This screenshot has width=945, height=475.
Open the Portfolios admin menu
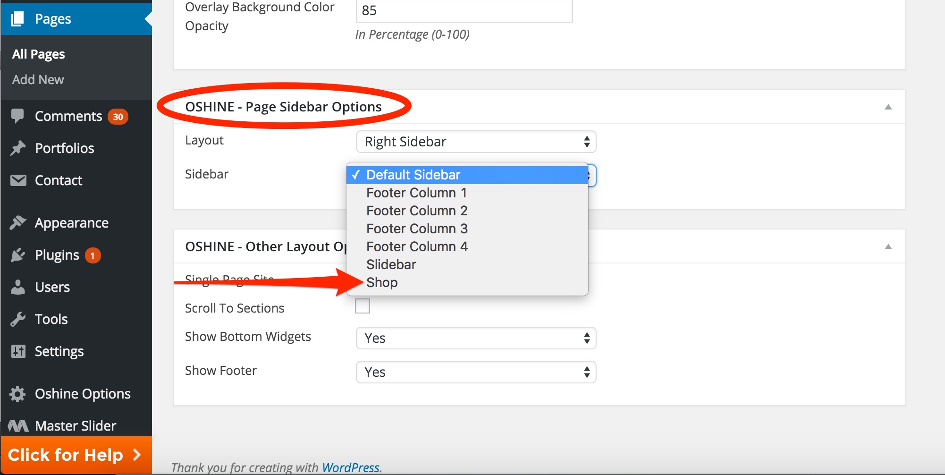tap(76, 148)
